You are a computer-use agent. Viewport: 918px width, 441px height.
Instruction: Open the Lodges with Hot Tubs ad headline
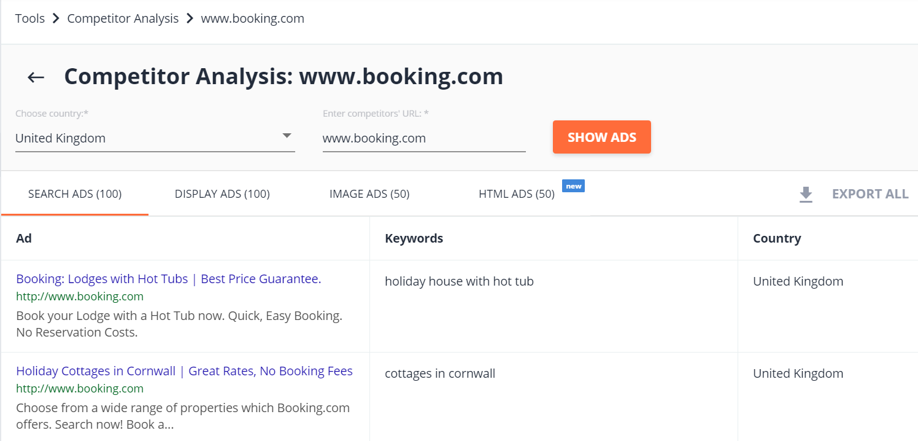[169, 279]
